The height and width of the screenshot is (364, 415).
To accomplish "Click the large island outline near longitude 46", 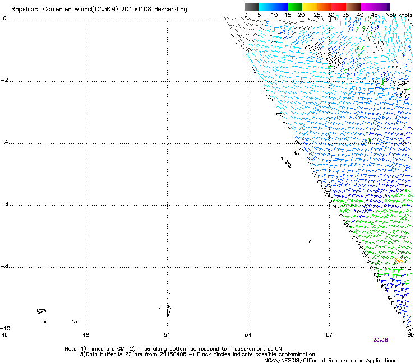I will 41,311.
